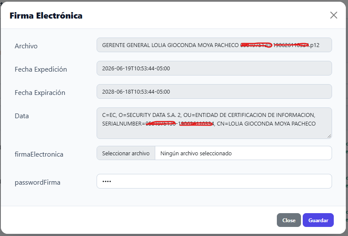This screenshot has width=348, height=236.
Task: Click the gray Close button
Action: point(289,220)
